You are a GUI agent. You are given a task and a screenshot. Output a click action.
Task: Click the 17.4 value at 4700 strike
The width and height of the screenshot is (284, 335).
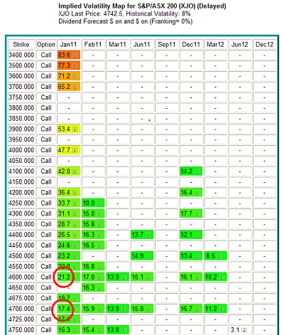click(64, 309)
